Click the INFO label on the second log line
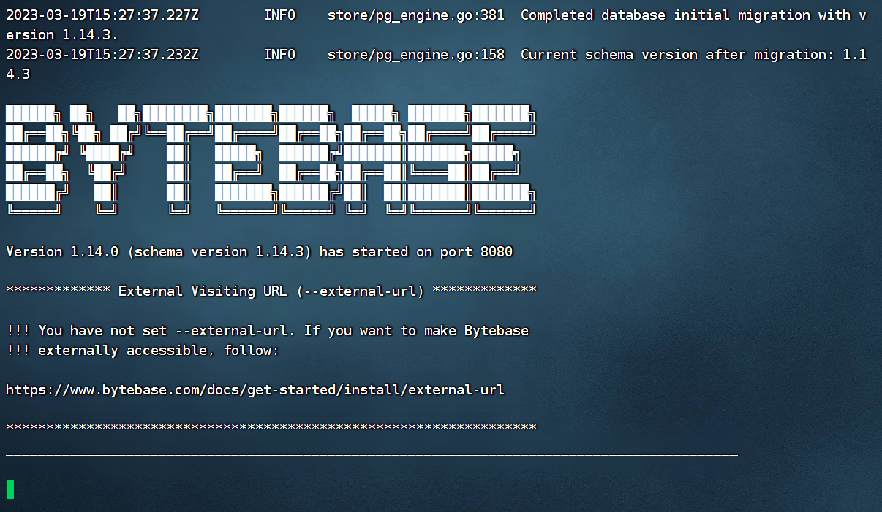The image size is (882, 512). coord(279,54)
